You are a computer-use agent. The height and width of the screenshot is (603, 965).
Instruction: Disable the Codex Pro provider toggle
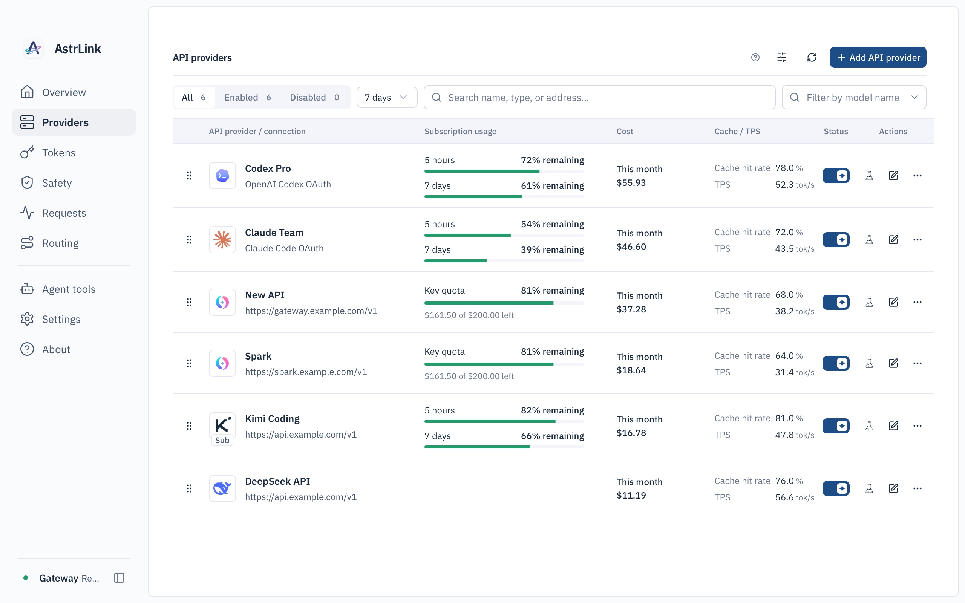(x=836, y=176)
